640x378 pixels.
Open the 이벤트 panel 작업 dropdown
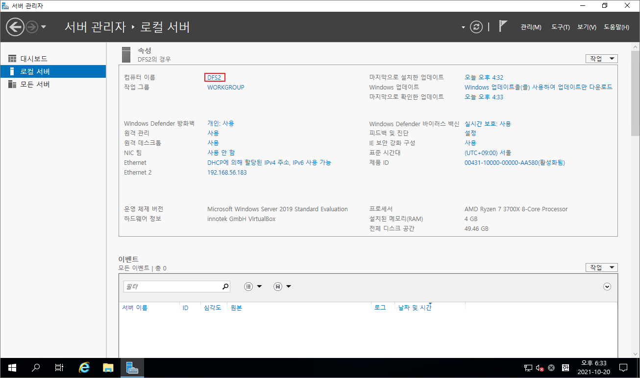pos(601,267)
